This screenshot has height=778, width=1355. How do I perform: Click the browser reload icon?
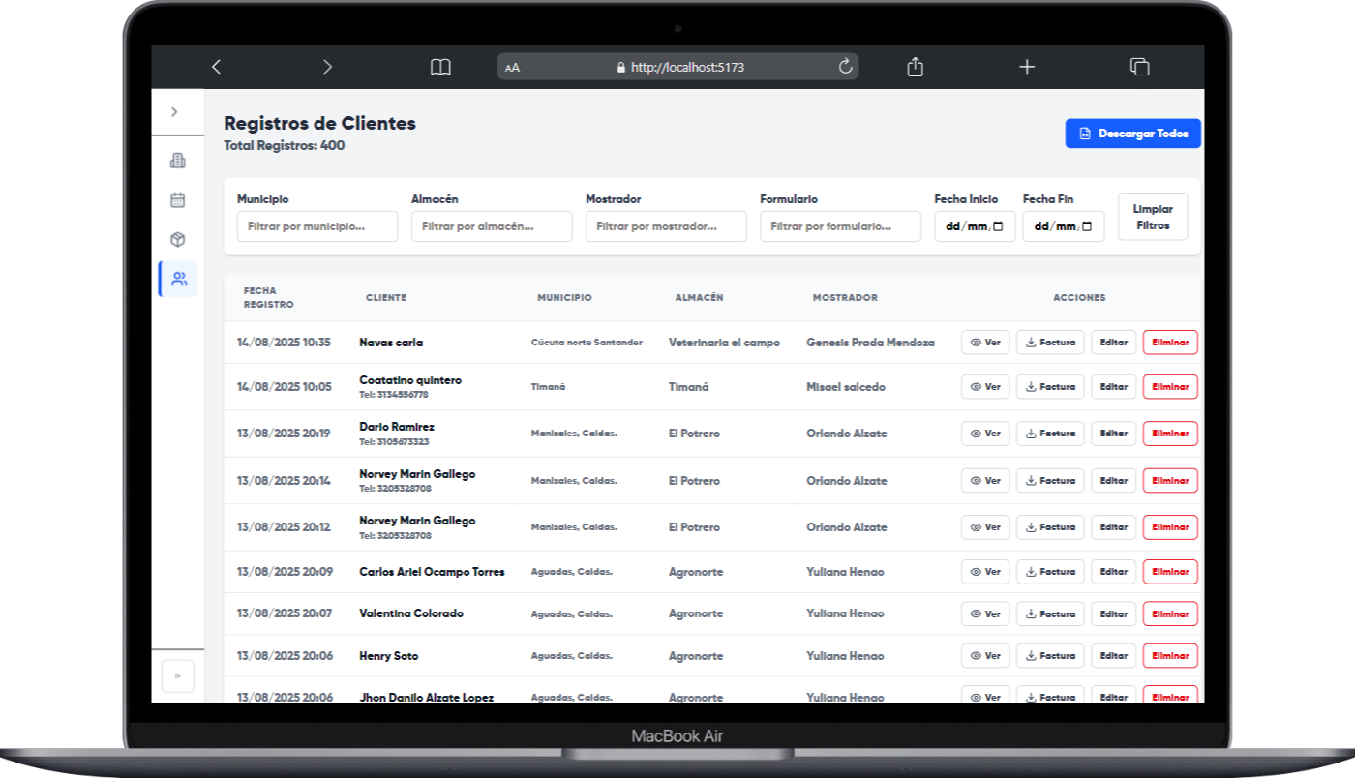coord(845,67)
